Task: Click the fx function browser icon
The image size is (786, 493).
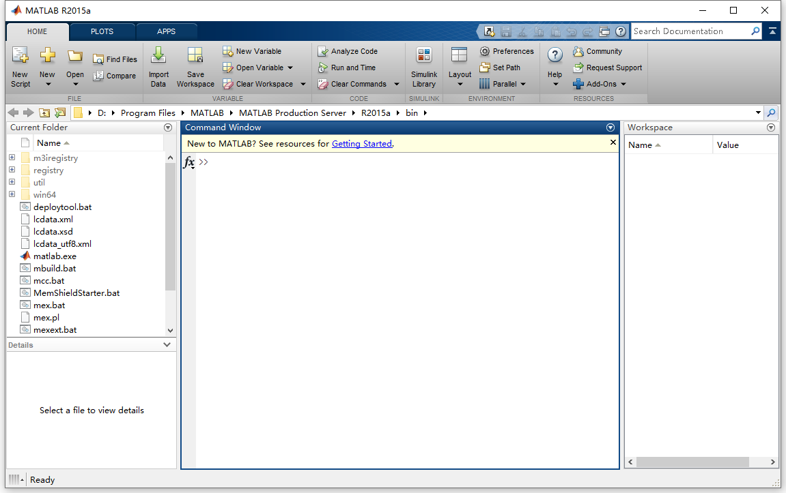Action: [x=189, y=162]
